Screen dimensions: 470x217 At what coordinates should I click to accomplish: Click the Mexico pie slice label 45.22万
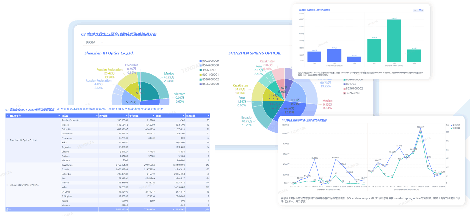(x=169, y=77)
